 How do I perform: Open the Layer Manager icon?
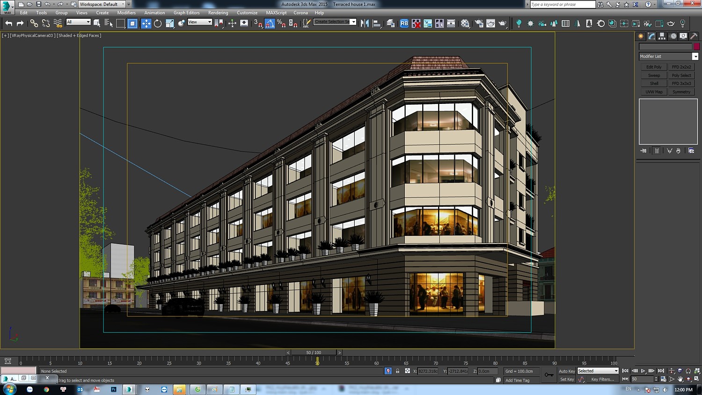[x=390, y=23]
